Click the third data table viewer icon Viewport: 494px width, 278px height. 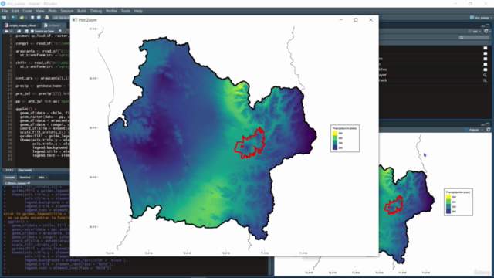tap(486, 59)
